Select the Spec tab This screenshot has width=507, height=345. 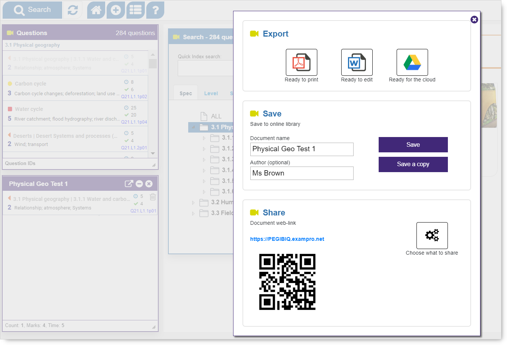(x=186, y=93)
